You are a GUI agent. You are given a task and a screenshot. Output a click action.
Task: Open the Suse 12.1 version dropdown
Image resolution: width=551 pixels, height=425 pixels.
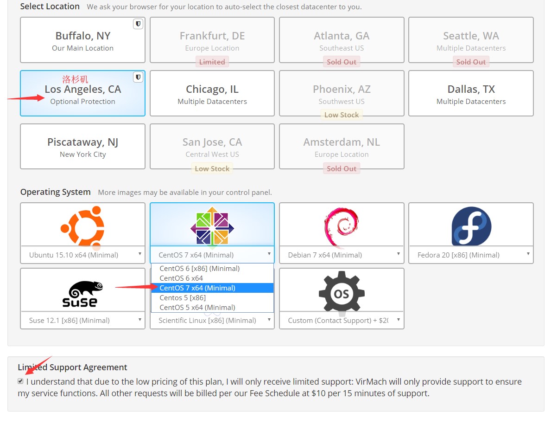click(82, 320)
